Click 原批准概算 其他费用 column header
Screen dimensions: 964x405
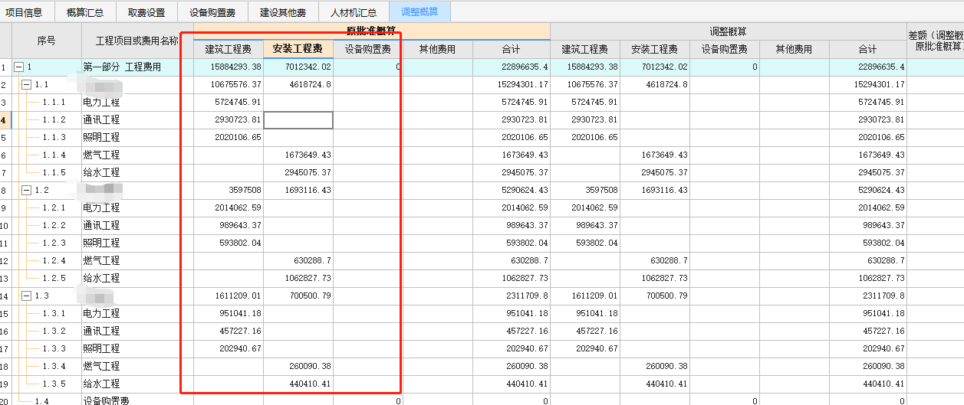(438, 49)
